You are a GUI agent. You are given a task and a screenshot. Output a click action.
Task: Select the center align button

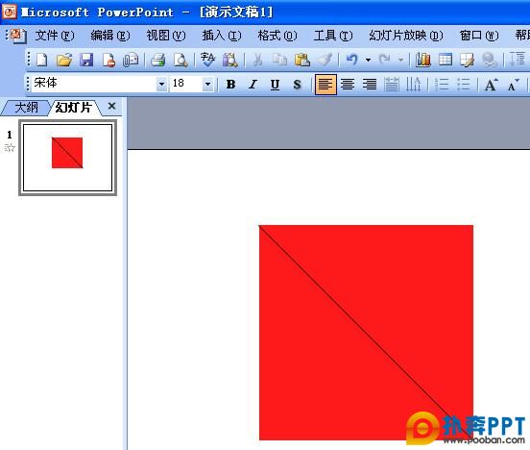tap(348, 84)
